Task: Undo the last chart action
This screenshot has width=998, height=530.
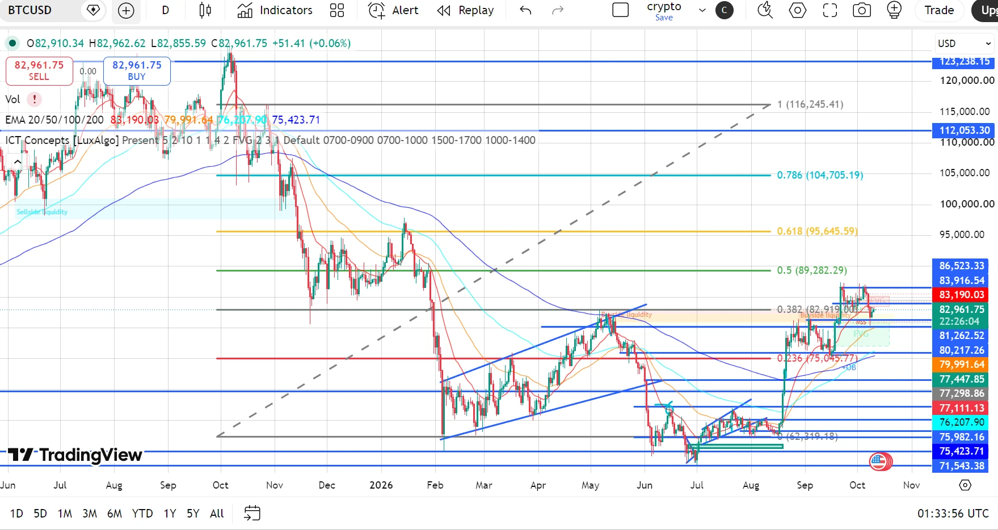Action: point(525,10)
